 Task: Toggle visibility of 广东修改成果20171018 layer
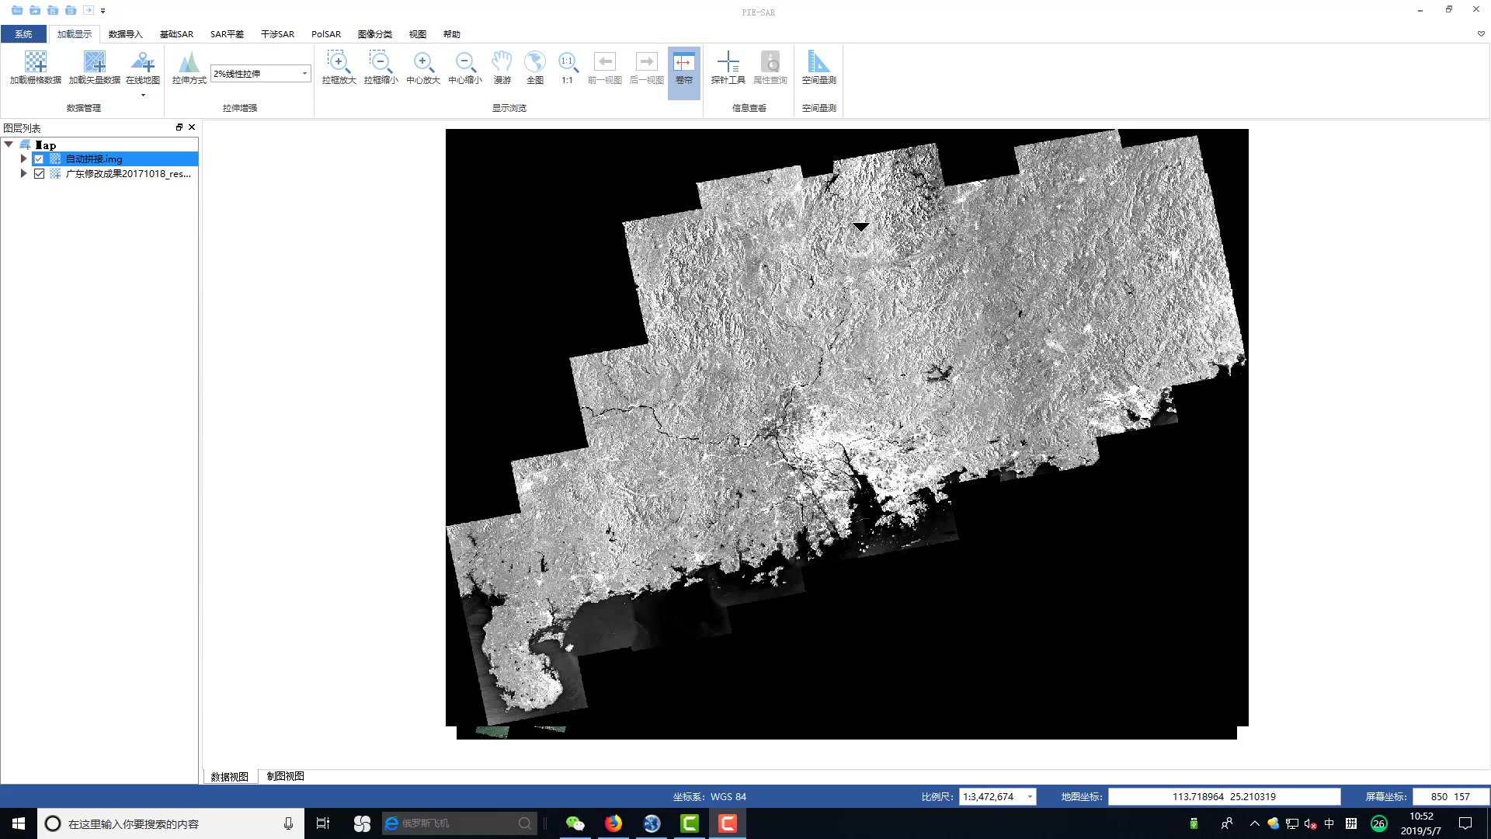pyautogui.click(x=39, y=174)
